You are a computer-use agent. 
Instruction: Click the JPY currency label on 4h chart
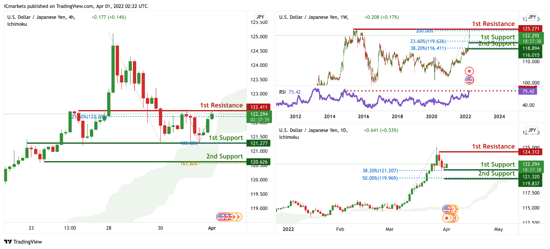(260, 17)
